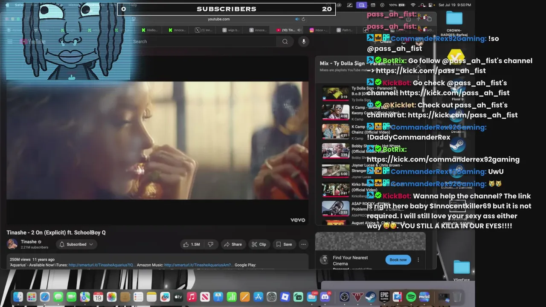Open FaceTime from the Dock
The width and height of the screenshot is (546, 307).
71,297
